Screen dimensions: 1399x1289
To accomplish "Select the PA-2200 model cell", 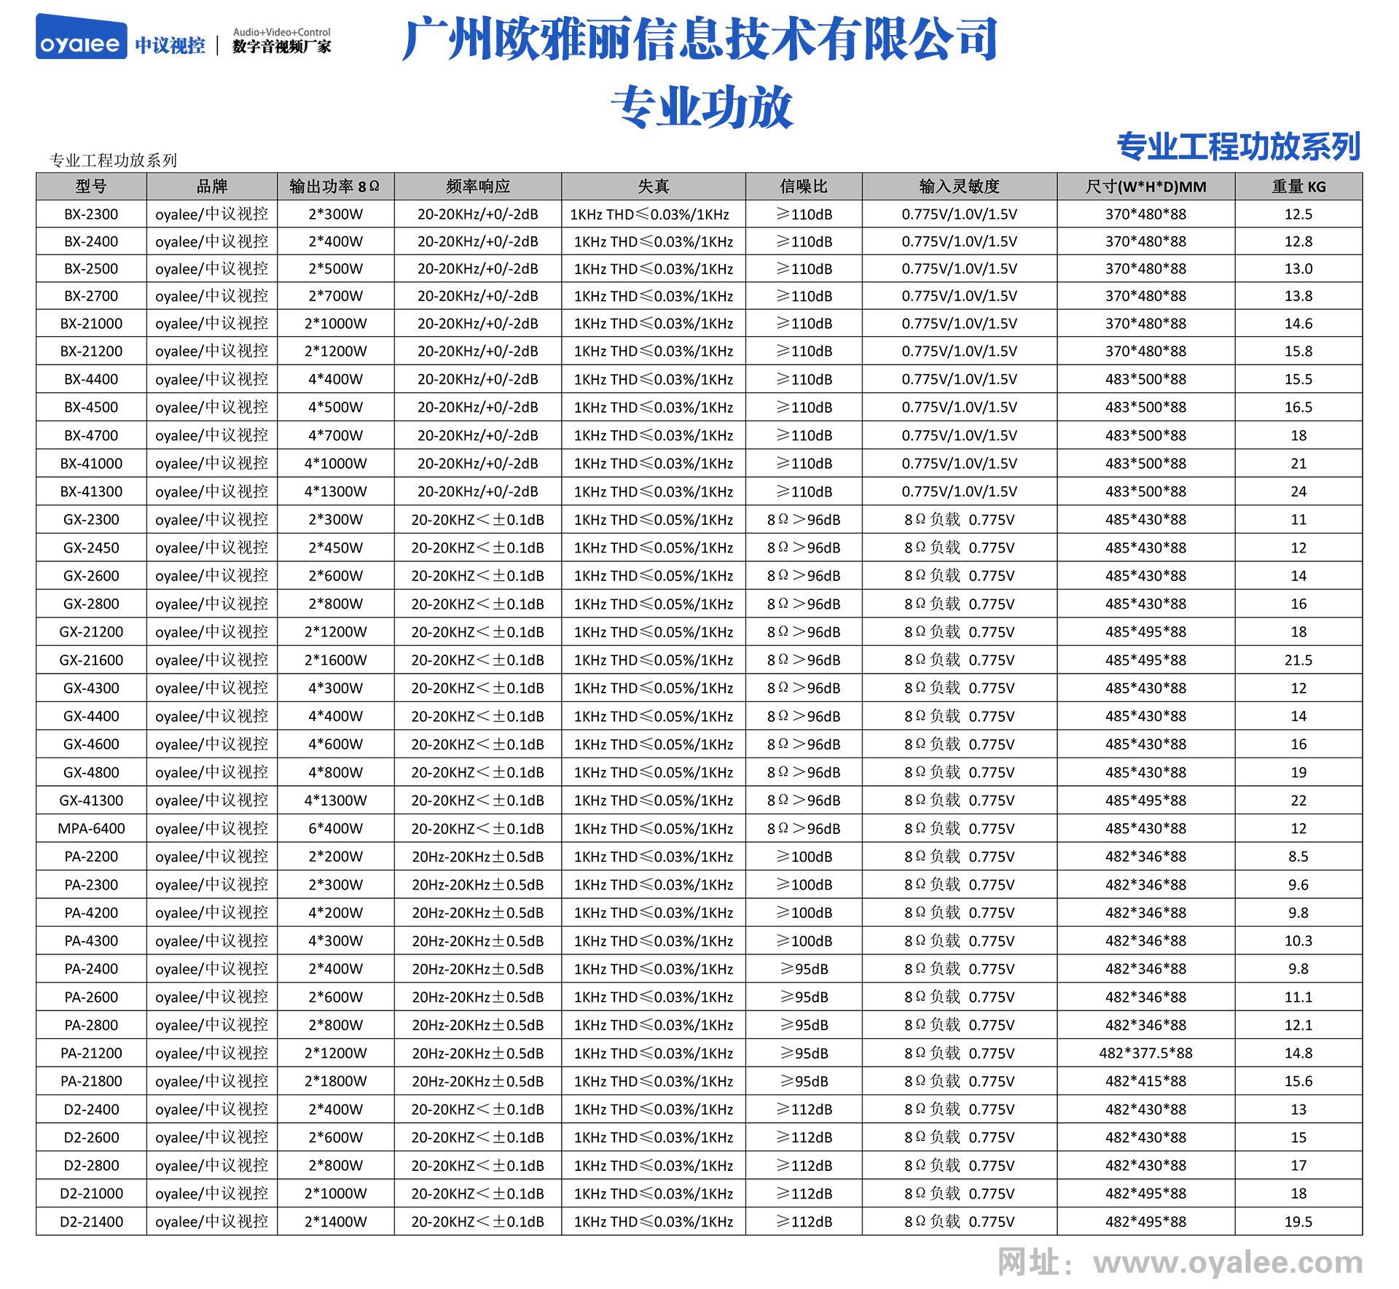I will 91,856.
